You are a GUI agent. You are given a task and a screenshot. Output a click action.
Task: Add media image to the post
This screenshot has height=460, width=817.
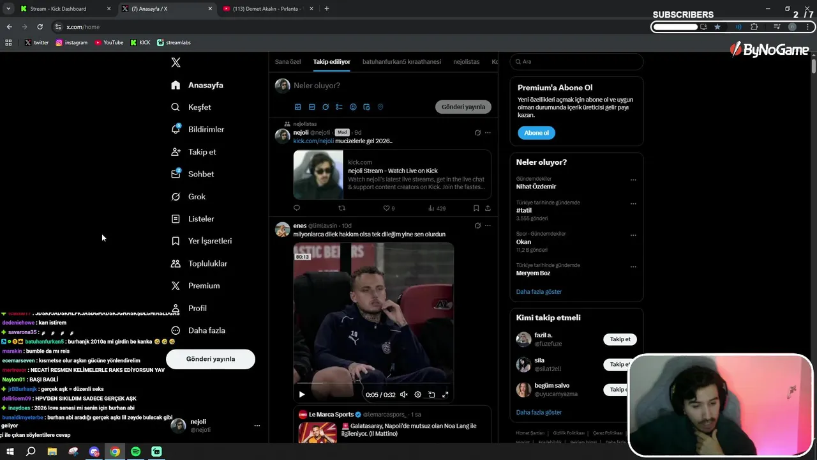297,107
